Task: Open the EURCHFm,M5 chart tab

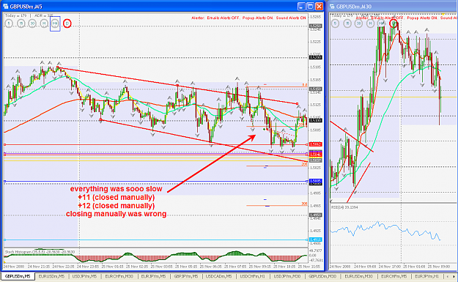Action: (394, 276)
